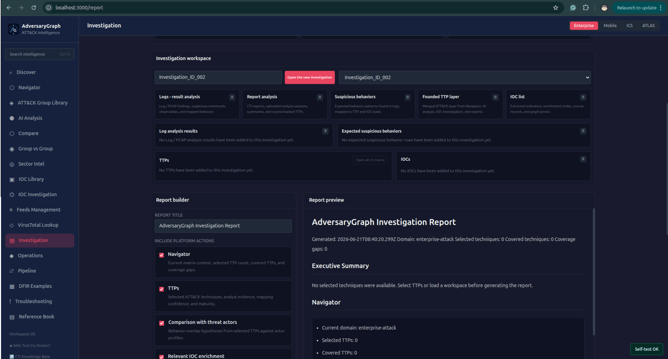The width and height of the screenshot is (668, 359).
Task: Click the Reference Book icon
Action: (12, 317)
